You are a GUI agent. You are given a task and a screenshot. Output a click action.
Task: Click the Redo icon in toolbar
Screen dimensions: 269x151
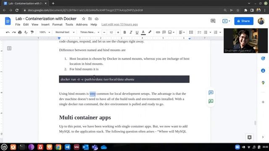pos(14,32)
